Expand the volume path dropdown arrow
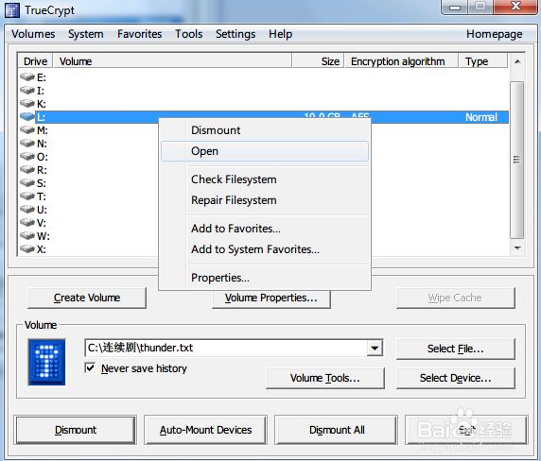This screenshot has width=541, height=461. coord(375,348)
